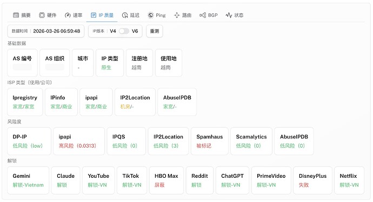The image size is (373, 202).
Task: Open the Ping tab
Action: [x=157, y=15]
